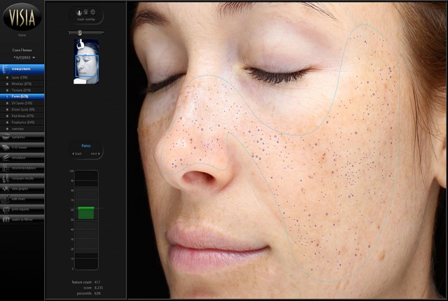Click the face thumbnail navigator

point(86,60)
